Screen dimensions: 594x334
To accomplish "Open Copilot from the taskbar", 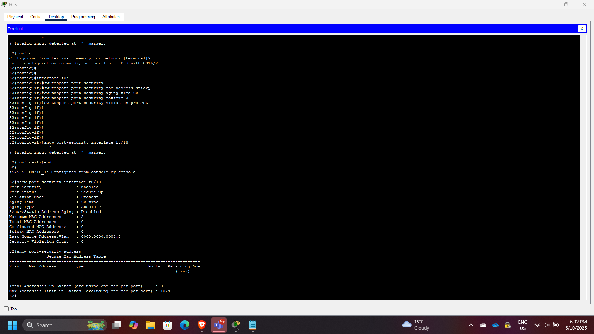I will [133, 325].
